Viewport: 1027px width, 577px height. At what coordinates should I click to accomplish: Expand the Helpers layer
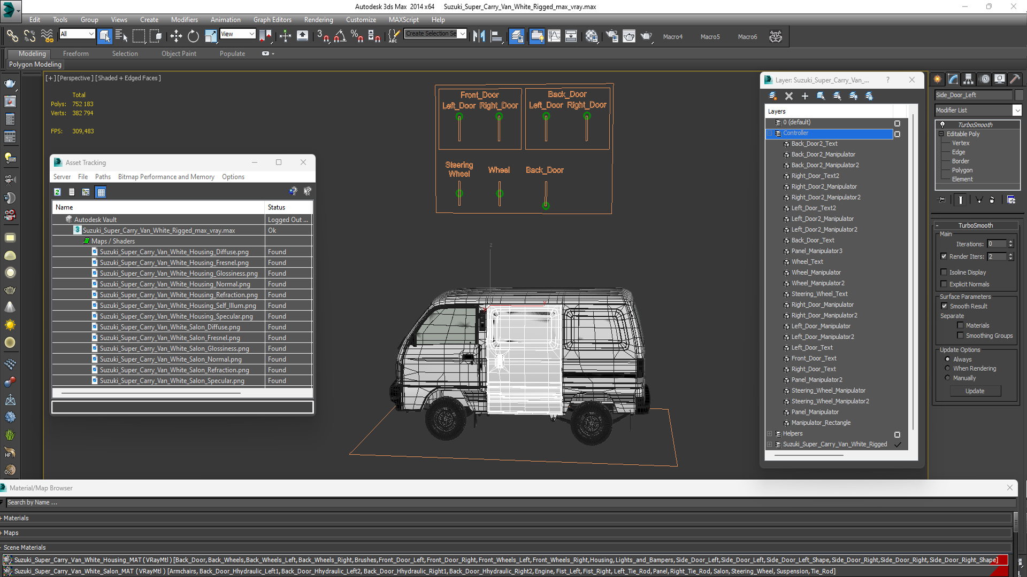[x=770, y=434]
